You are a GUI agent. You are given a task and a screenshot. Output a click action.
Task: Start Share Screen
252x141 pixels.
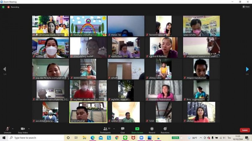(x=137, y=130)
